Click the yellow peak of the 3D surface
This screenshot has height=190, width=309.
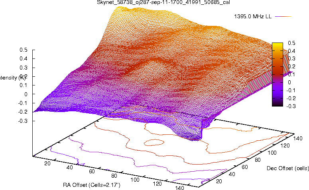tap(120, 9)
